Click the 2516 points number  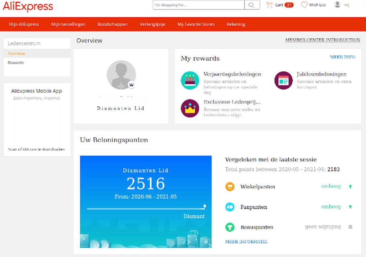click(x=146, y=184)
